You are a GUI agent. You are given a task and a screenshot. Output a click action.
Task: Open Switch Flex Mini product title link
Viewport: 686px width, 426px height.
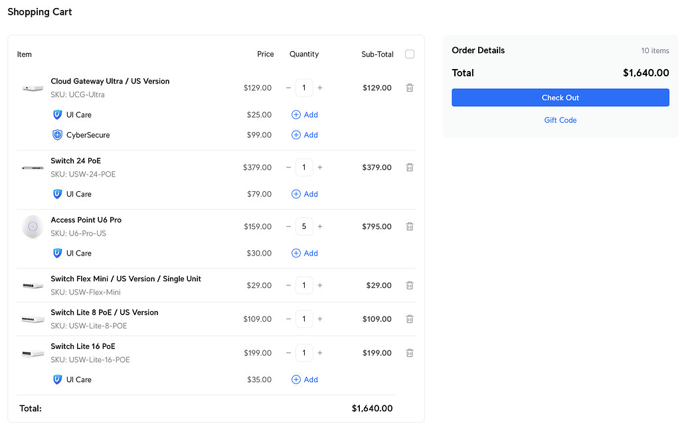coord(126,279)
